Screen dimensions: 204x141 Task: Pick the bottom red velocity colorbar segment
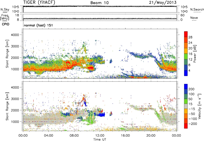pyautogui.click(x=186, y=126)
